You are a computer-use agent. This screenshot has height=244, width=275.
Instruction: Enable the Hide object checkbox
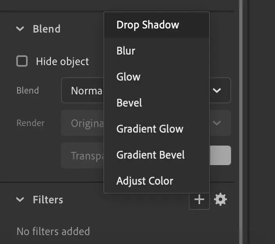tap(22, 61)
